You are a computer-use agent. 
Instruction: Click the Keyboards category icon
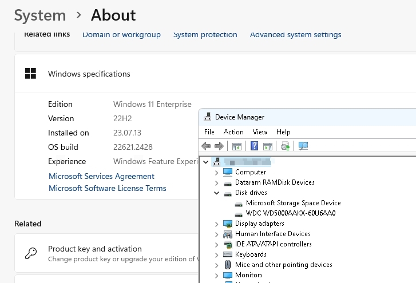click(228, 254)
